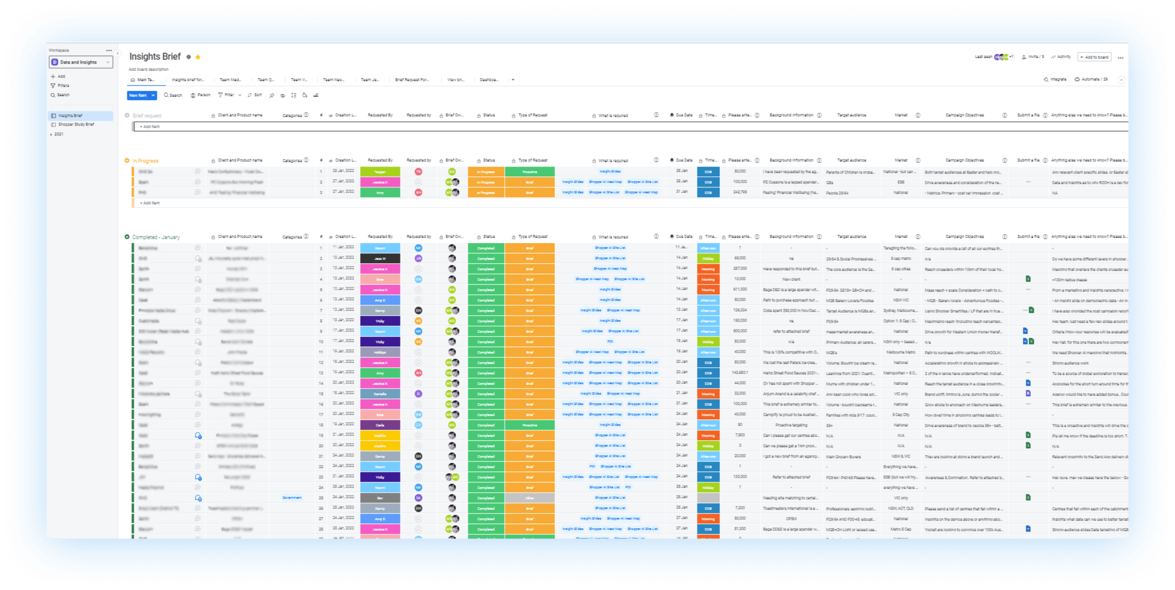Click the Add to board button
Viewport: 1175px width, 590px height.
click(x=1094, y=57)
